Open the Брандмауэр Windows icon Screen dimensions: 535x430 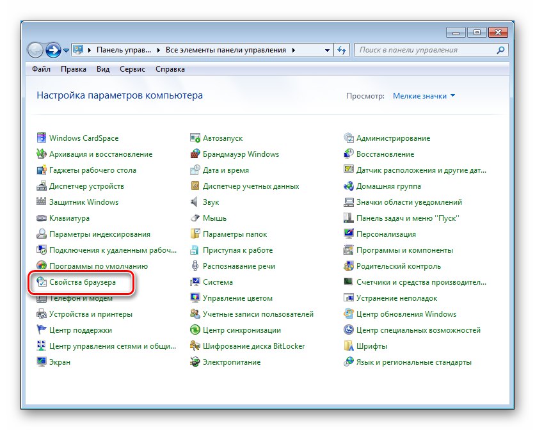click(x=195, y=154)
